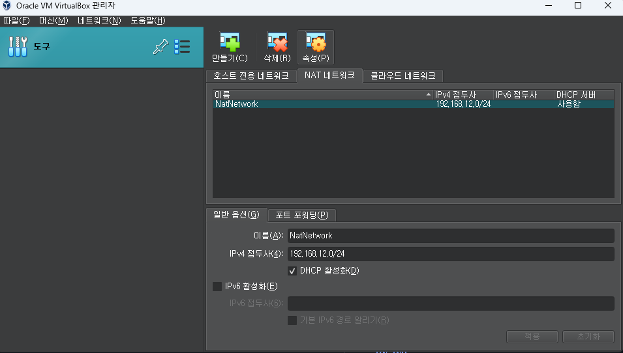623x353 pixels.
Task: Toggle the 기본 IPv6 경로 알리기 checkbox
Action: tap(292, 320)
